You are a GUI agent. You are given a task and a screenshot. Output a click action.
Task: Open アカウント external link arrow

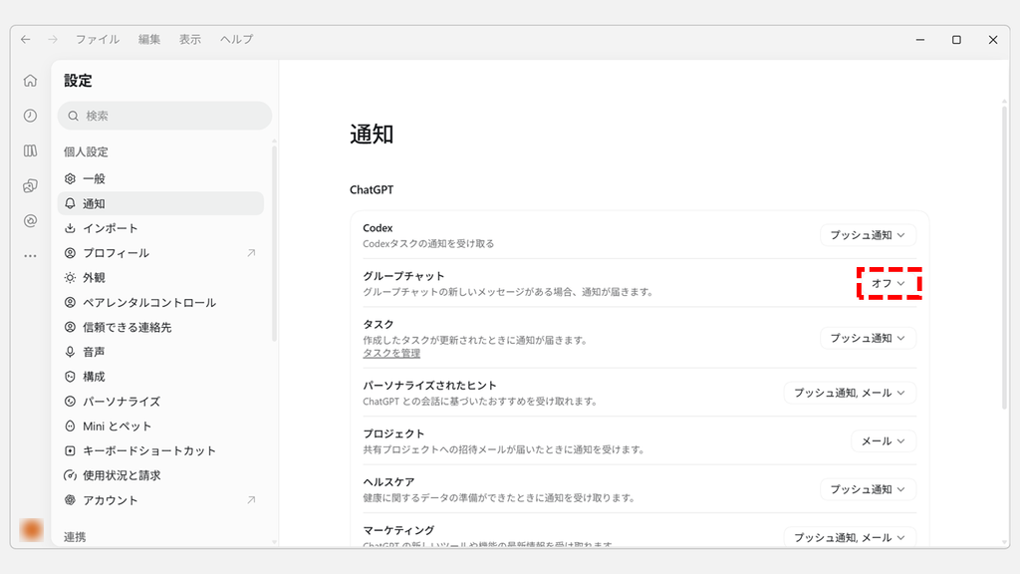(251, 500)
